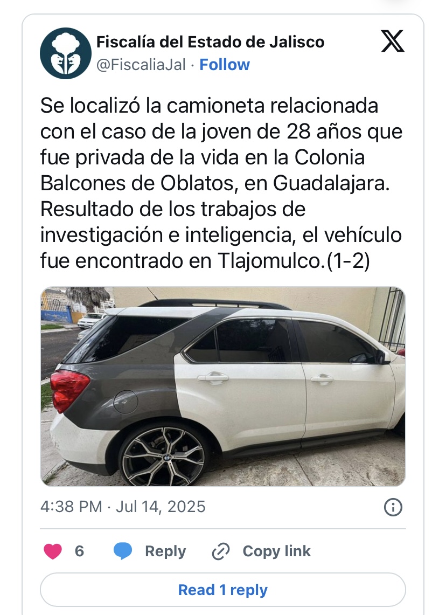Click the @FiscaliaJal handle
446x615 pixels.
141,65
